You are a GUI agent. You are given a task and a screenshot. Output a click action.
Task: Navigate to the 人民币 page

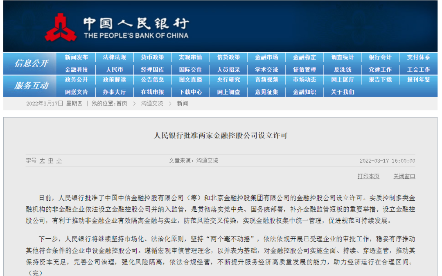click(x=114, y=70)
